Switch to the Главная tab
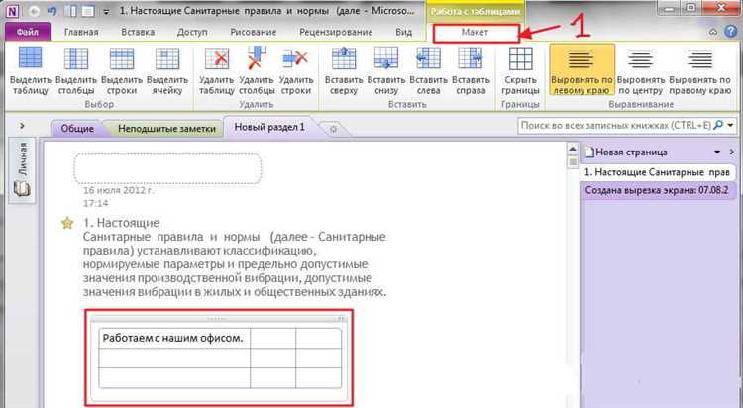743x408 pixels. click(81, 32)
